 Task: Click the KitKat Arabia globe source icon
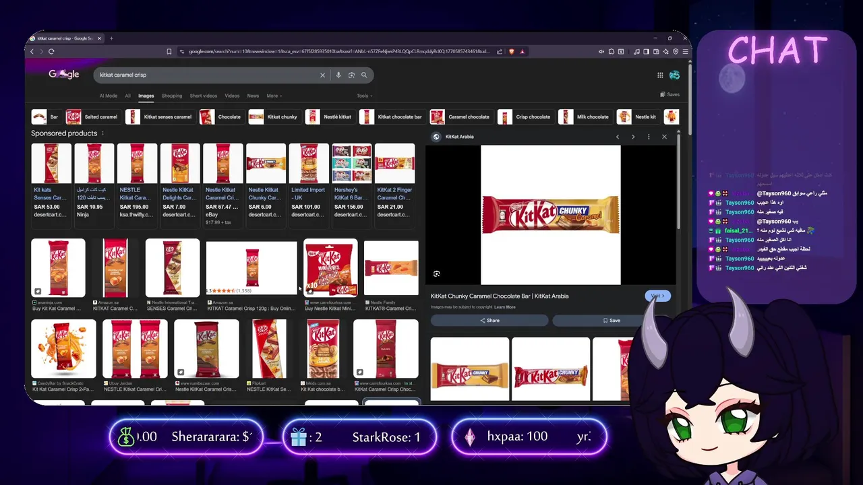(436, 137)
